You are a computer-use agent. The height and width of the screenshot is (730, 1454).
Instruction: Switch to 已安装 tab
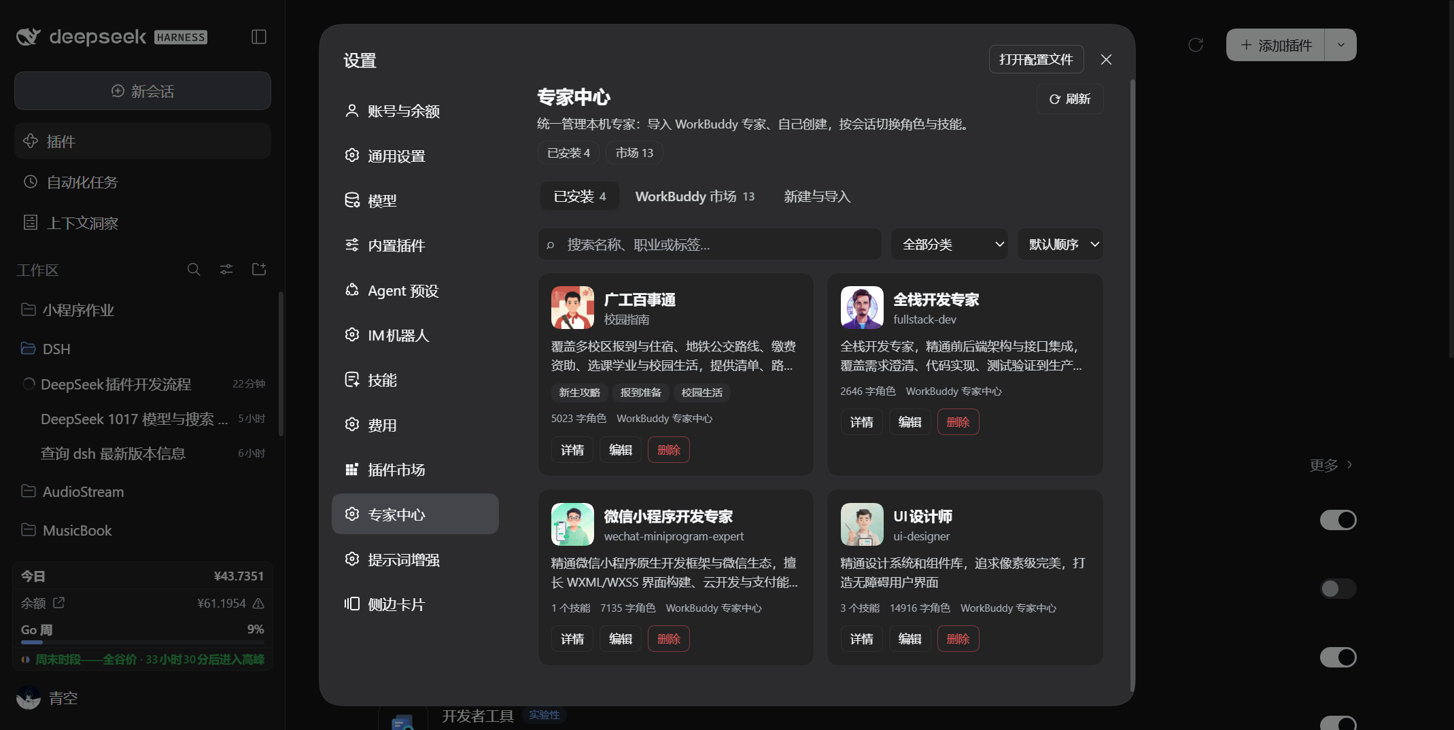579,196
